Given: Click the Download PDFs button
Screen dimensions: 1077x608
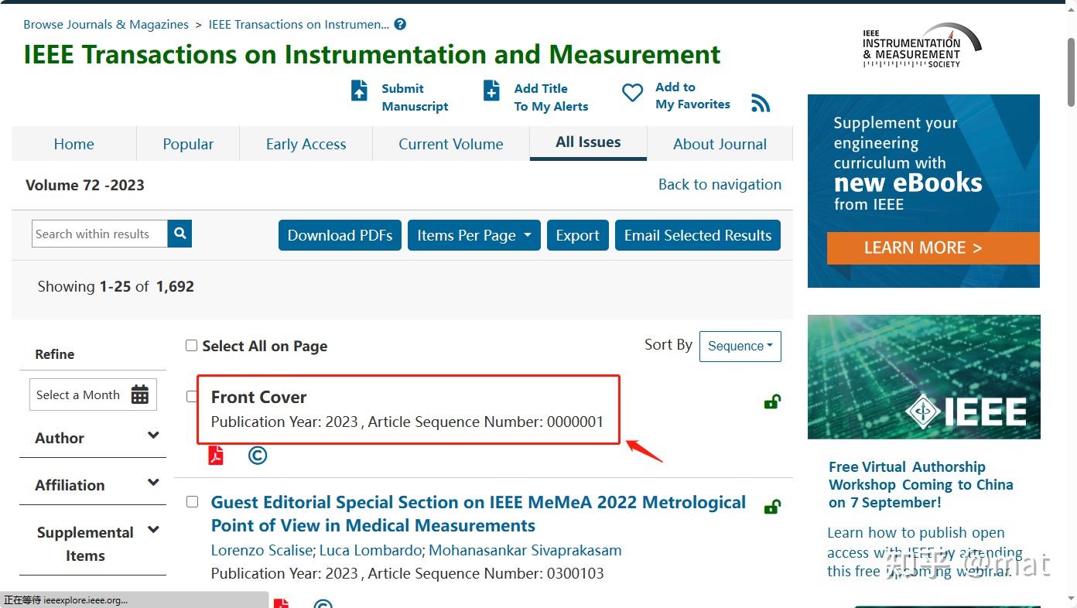Looking at the screenshot, I should tap(340, 235).
